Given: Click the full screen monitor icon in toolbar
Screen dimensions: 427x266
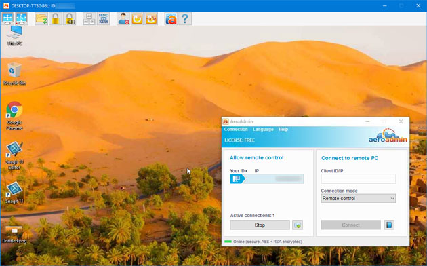Looking at the screenshot, I should 7,18.
